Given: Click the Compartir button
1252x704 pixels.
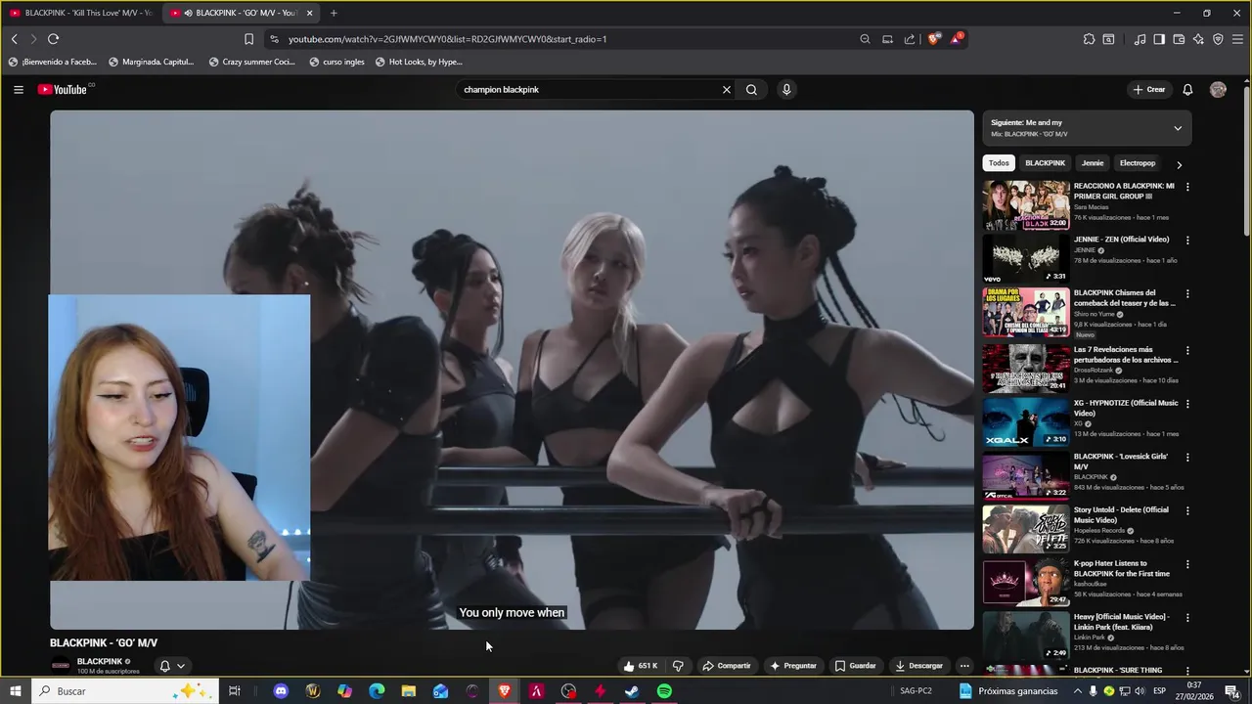Looking at the screenshot, I should tap(727, 666).
